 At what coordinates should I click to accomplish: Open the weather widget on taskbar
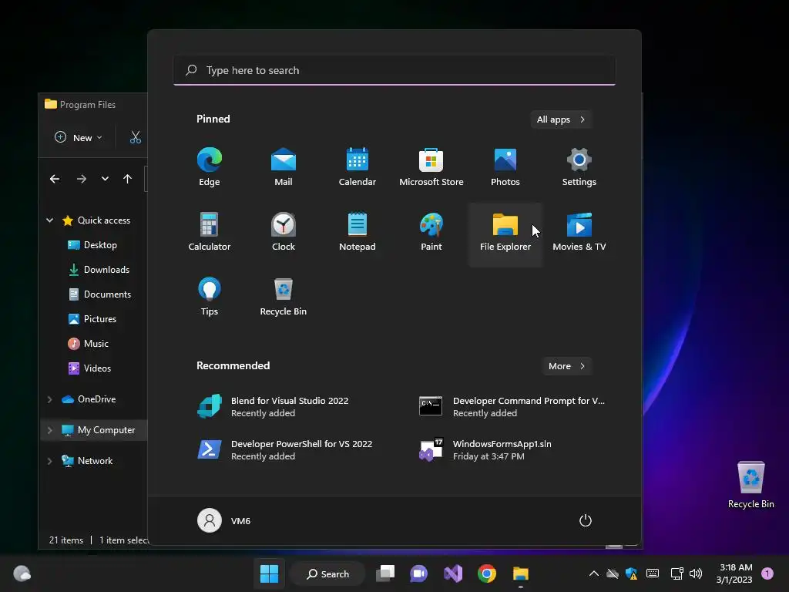pyautogui.click(x=22, y=573)
